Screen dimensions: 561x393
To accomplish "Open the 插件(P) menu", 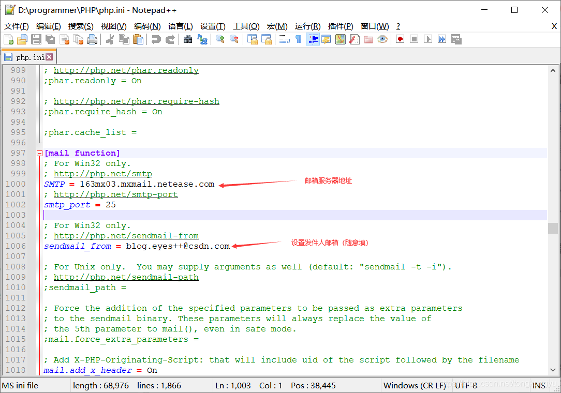I will coord(340,26).
